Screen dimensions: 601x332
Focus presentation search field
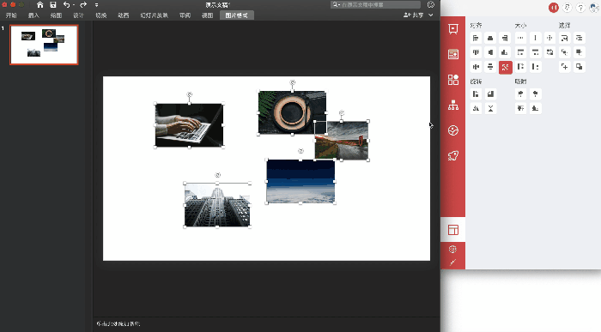(x=376, y=4)
